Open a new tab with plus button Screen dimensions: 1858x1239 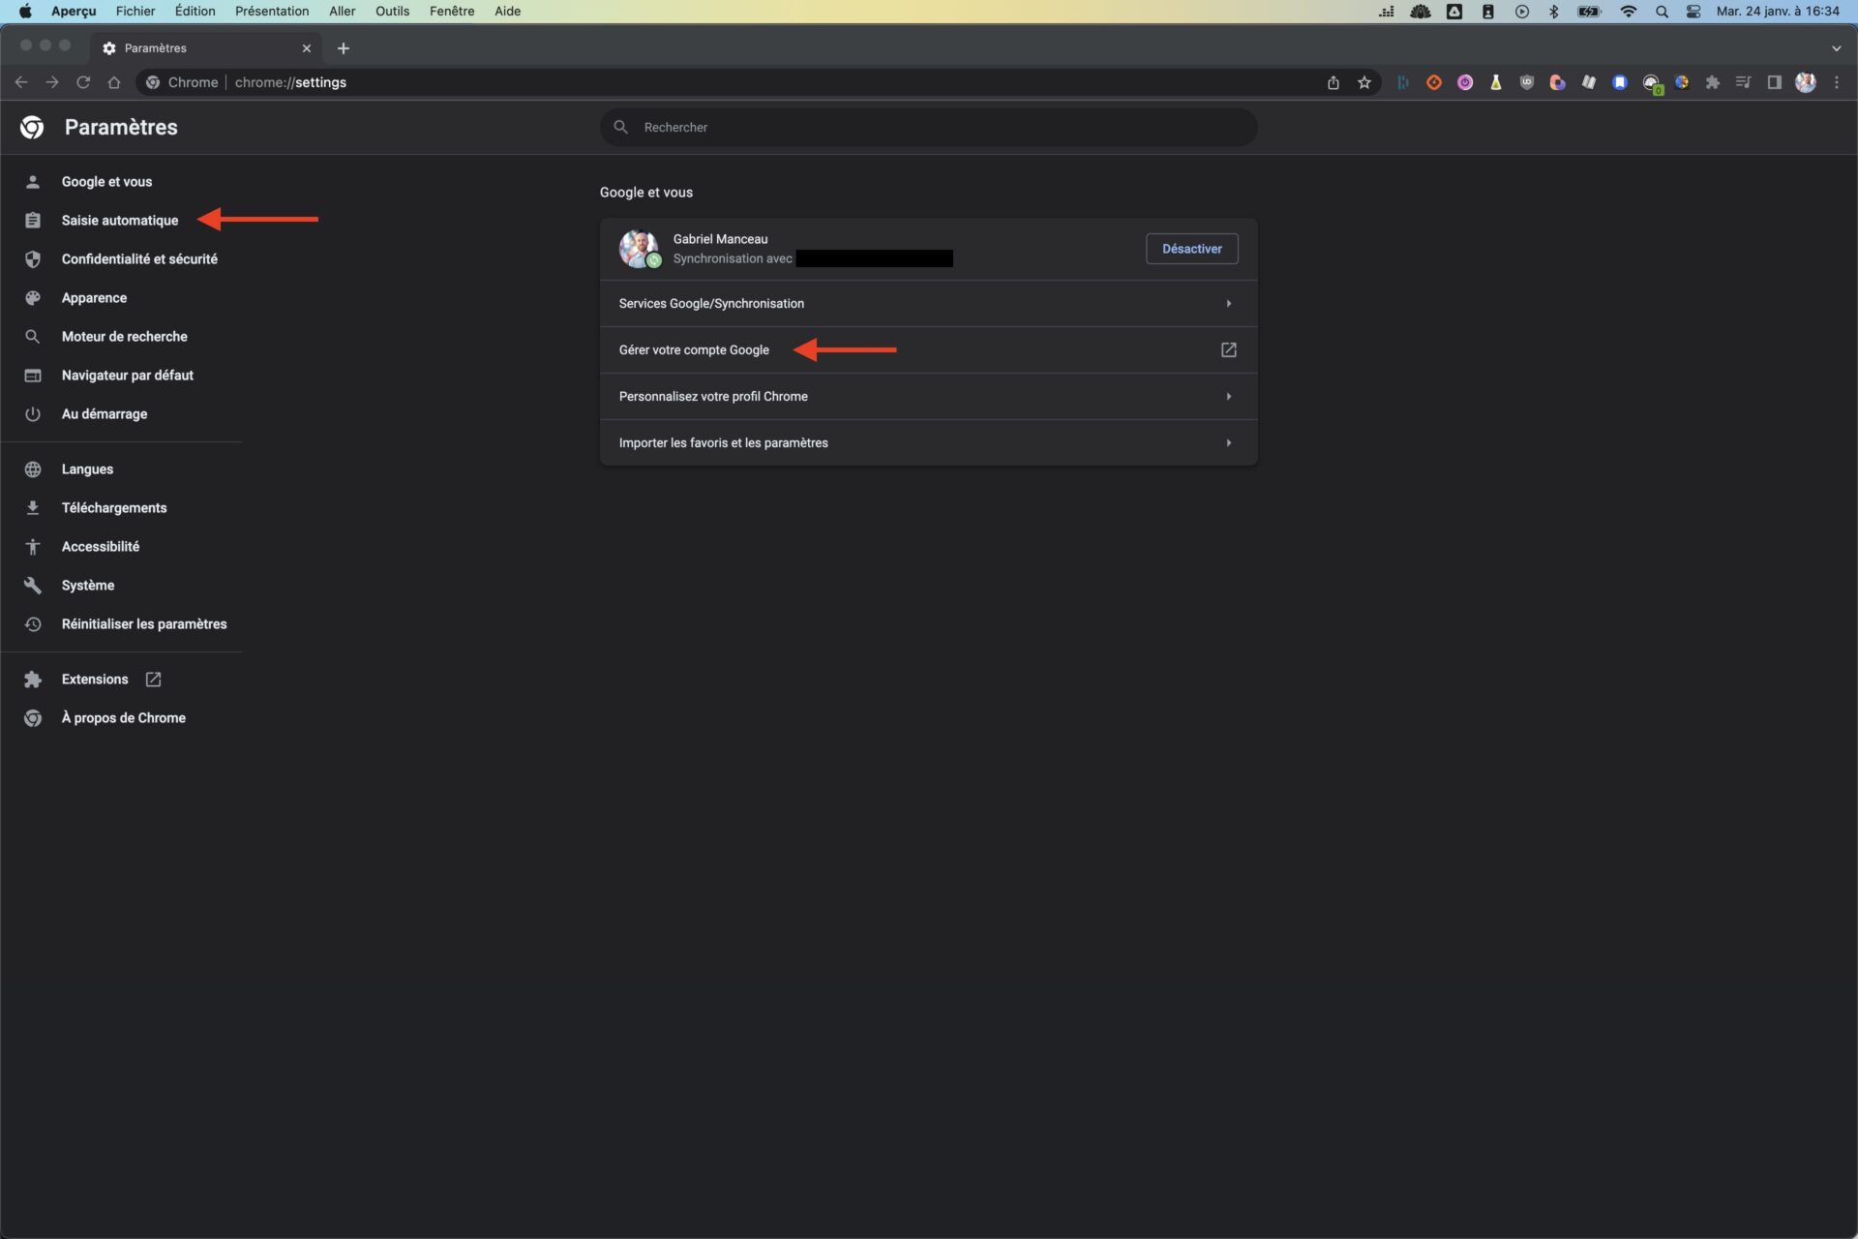(343, 48)
